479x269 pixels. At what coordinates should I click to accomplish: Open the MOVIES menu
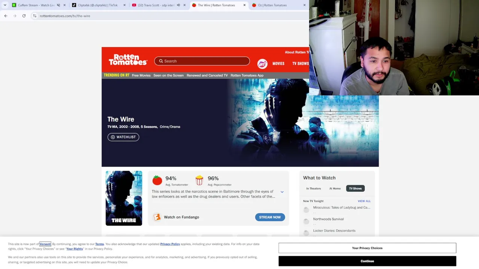(x=278, y=64)
